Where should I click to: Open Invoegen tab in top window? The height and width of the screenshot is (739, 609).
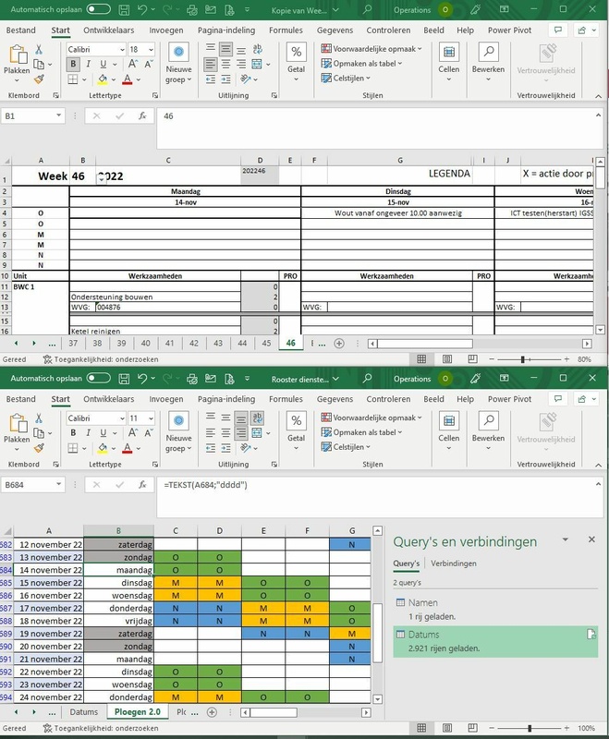click(x=166, y=30)
